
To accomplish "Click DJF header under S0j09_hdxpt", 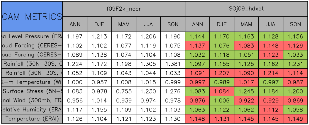I will pyautogui.click(x=222, y=24).
